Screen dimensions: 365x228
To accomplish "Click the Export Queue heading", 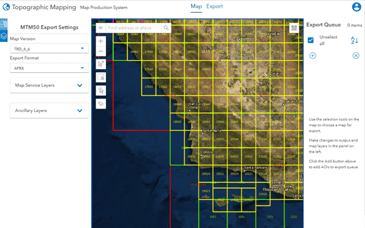I will pyautogui.click(x=324, y=25).
